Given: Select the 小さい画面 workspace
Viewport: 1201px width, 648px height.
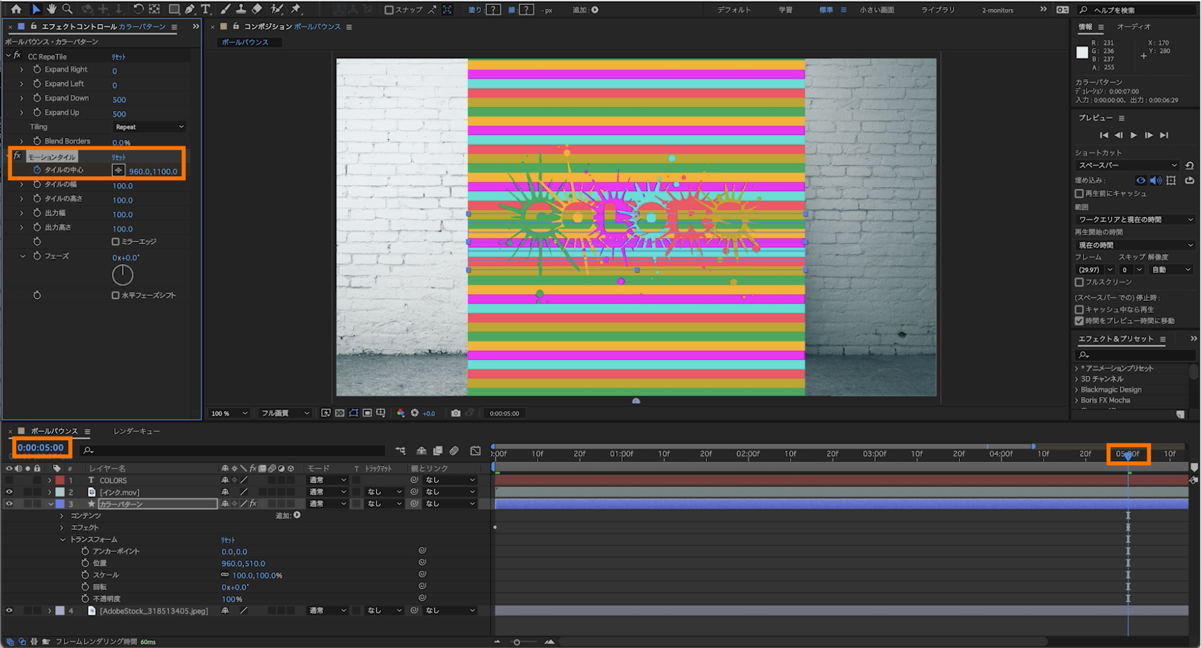Looking at the screenshot, I should tap(877, 10).
